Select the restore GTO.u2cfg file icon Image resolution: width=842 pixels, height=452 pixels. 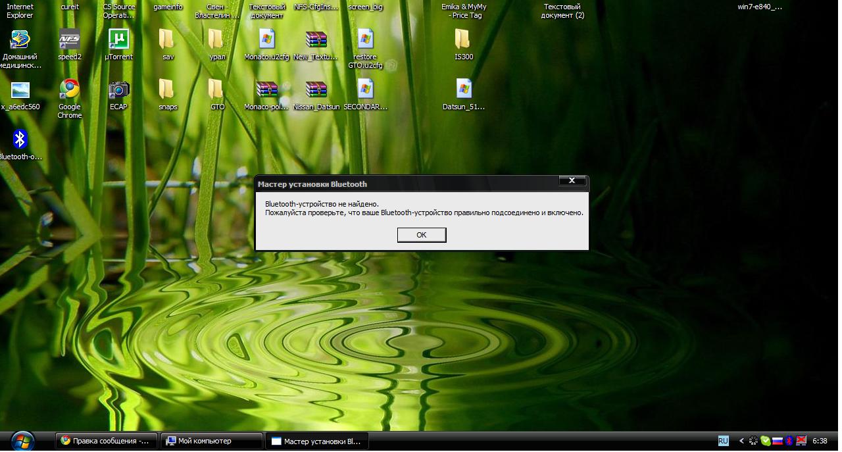[x=365, y=39]
